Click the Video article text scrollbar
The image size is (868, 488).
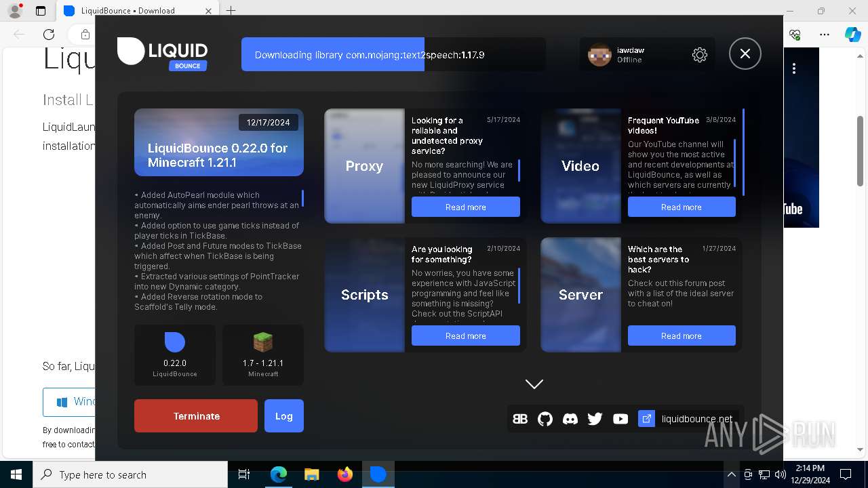[x=735, y=163]
